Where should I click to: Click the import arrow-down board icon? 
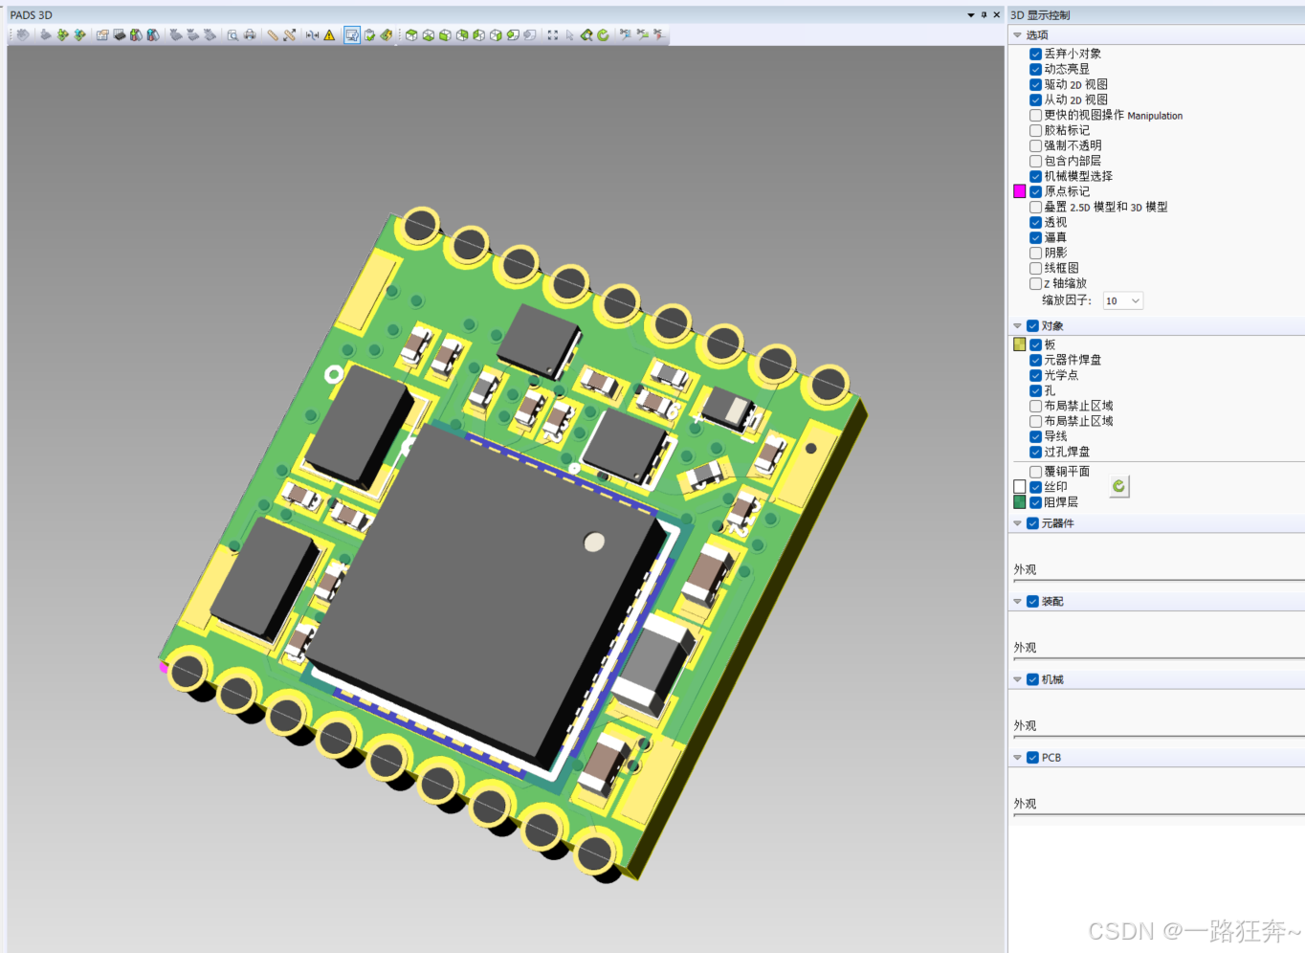(62, 34)
